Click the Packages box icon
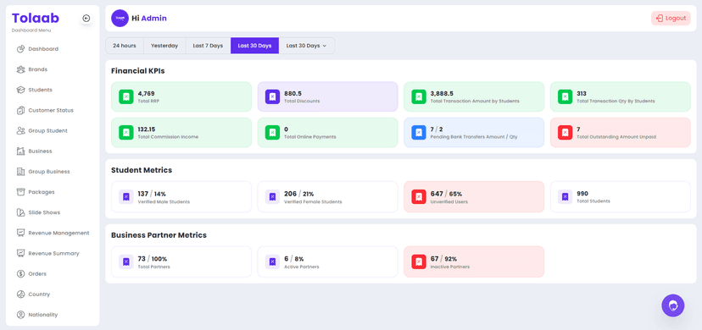Image resolution: width=702 pixels, height=330 pixels. pos(20,192)
